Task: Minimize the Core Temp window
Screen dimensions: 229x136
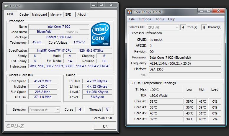Action: (x=201, y=11)
